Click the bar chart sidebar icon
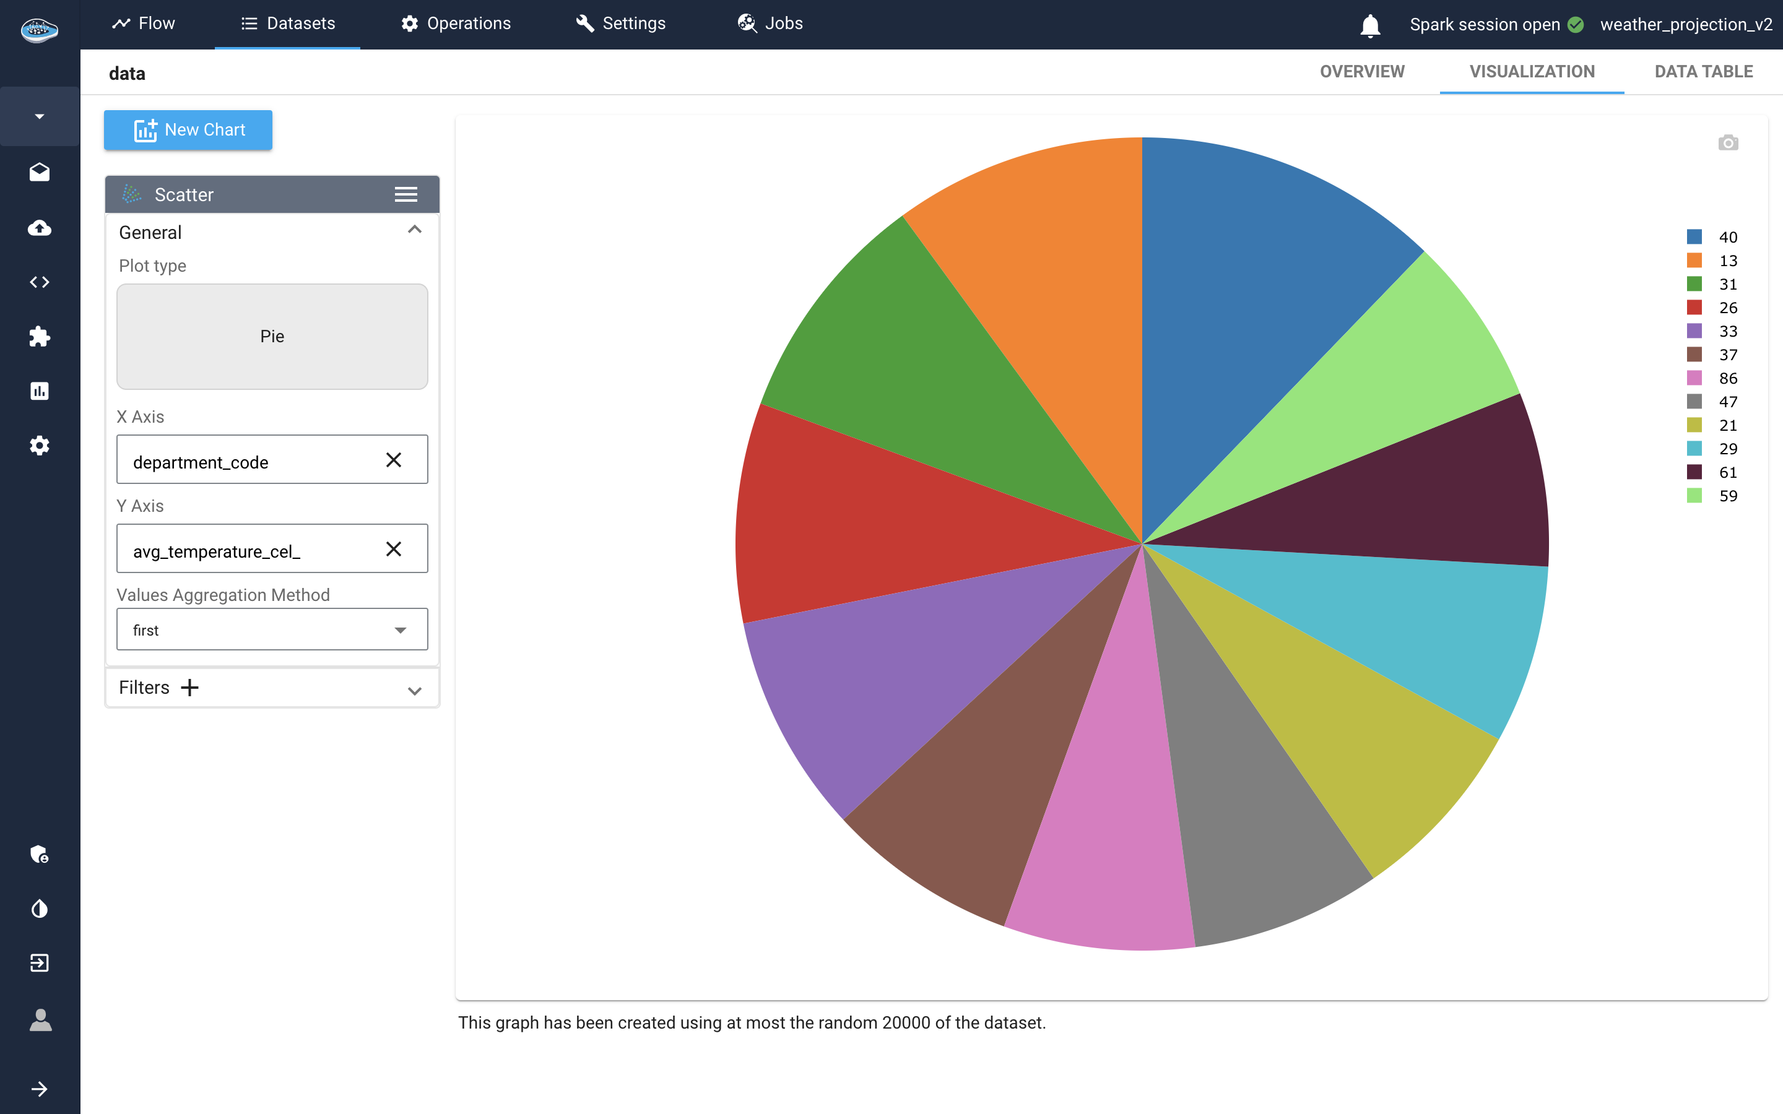Viewport: 1783px width, 1114px height. [x=40, y=391]
